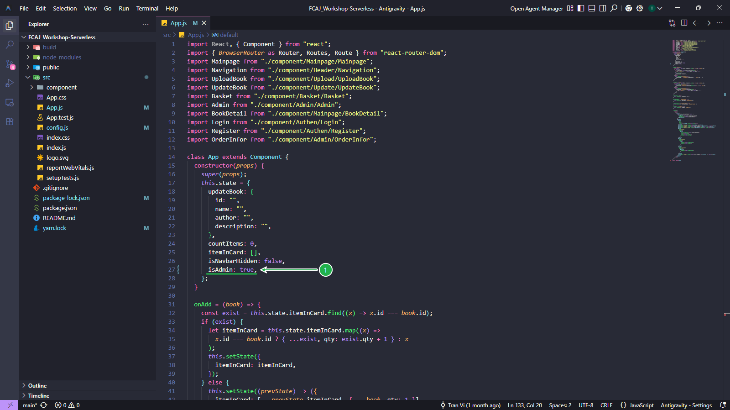This screenshot has height=410, width=730.
Task: Open the Edit menu
Action: click(41, 8)
